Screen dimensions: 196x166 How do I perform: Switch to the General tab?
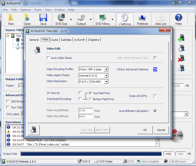[x=34, y=40]
